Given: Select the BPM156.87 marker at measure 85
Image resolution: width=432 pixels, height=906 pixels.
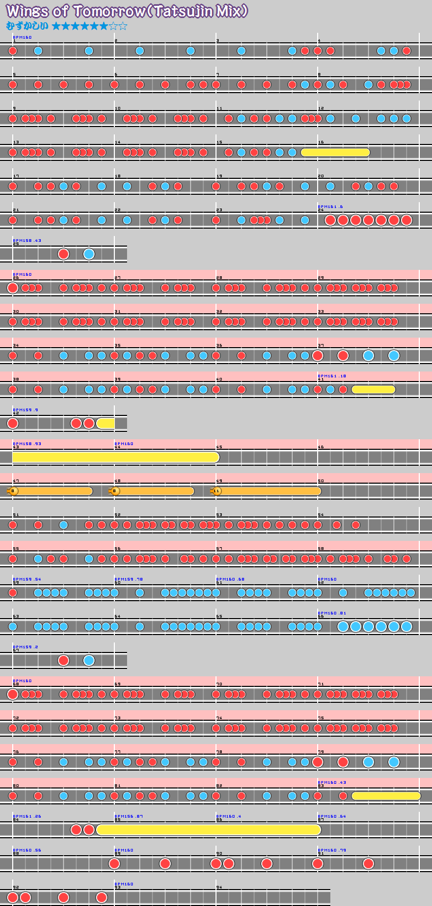Looking at the screenshot, I should click(x=129, y=817).
